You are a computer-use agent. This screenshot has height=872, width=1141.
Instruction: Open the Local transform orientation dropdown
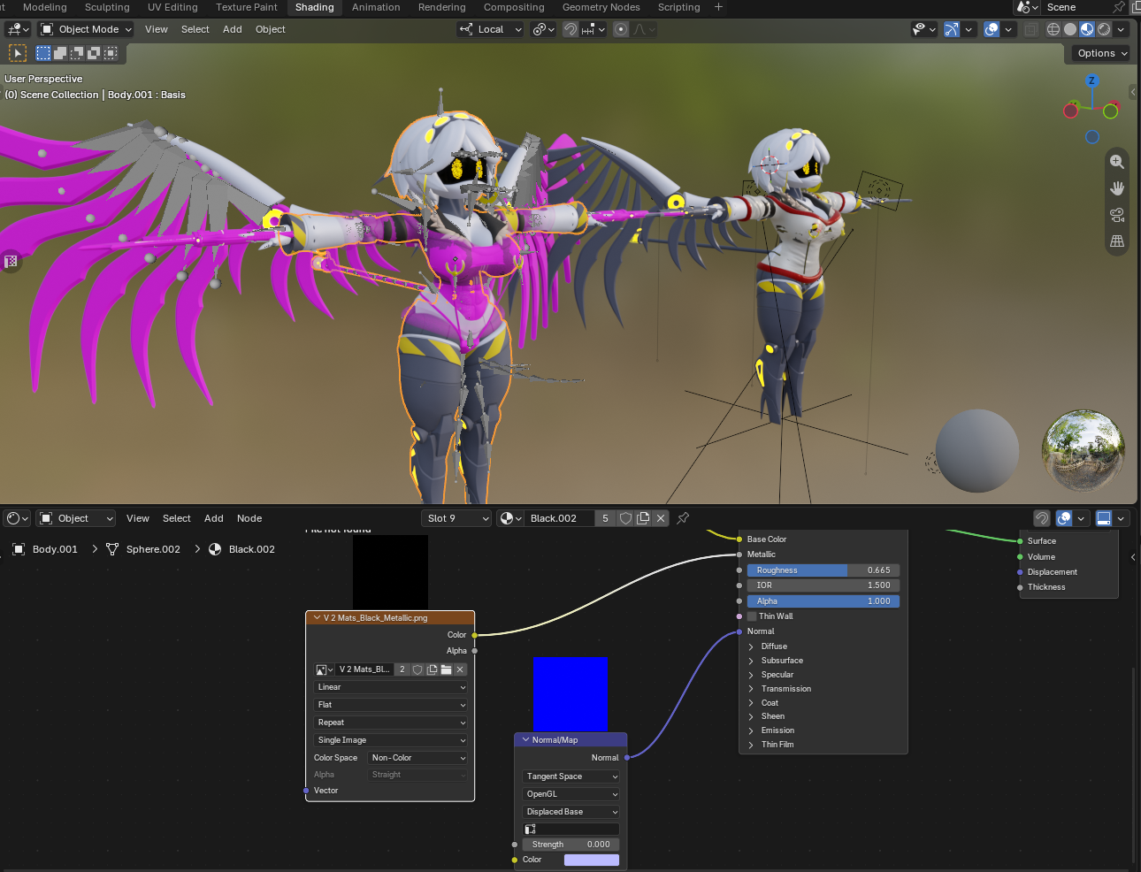[491, 29]
